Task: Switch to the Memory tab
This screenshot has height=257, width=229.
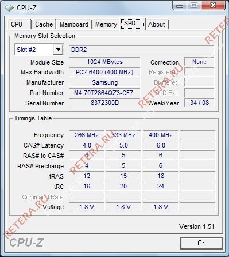Action: pyautogui.click(x=106, y=24)
